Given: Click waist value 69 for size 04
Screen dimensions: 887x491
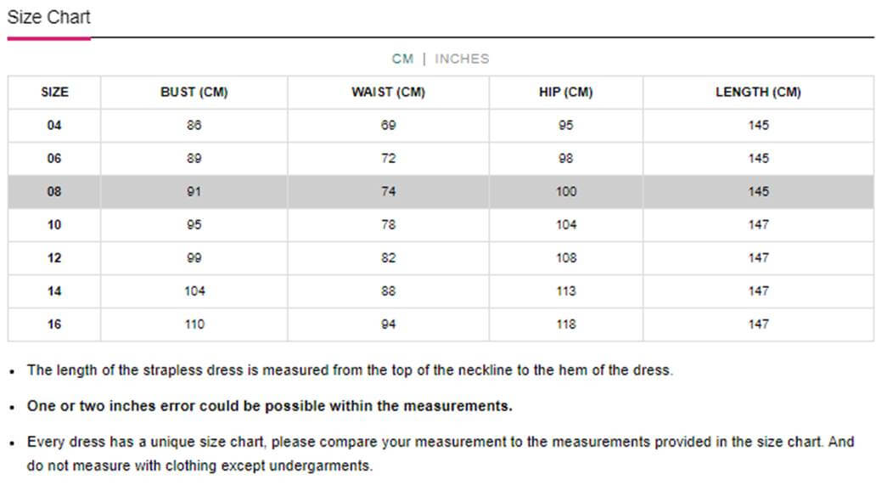Looking at the screenshot, I should (388, 125).
